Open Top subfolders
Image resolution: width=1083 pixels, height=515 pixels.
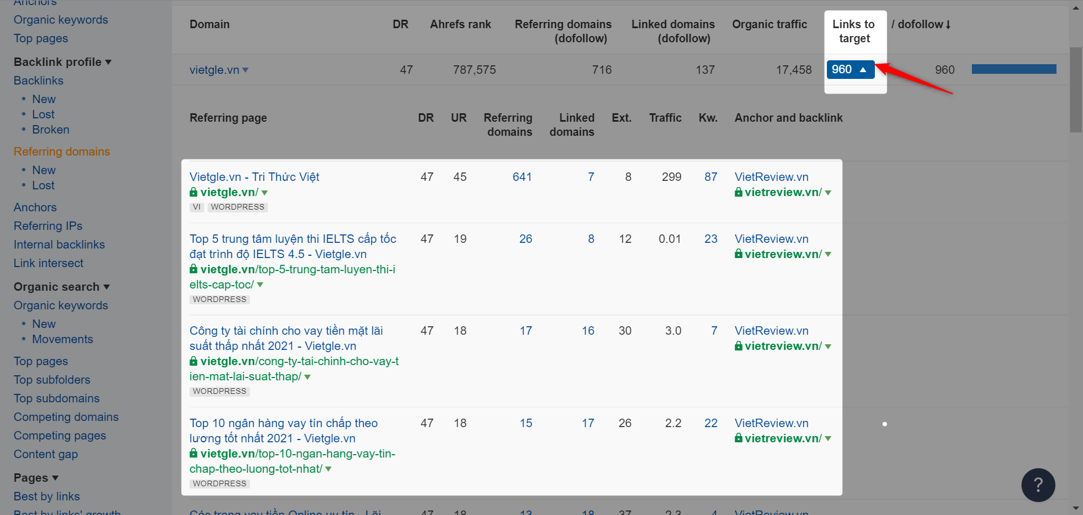(x=52, y=380)
